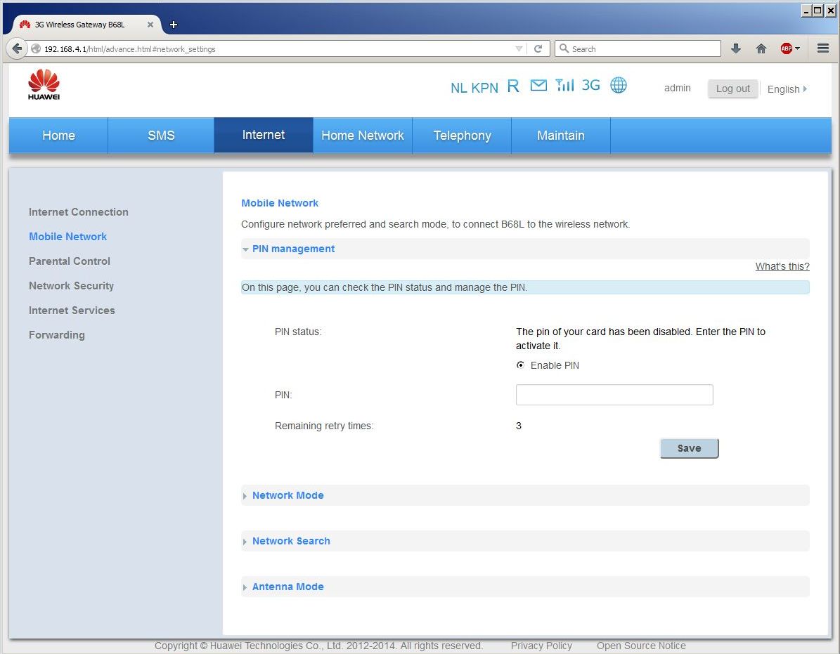Image resolution: width=840 pixels, height=654 pixels.
Task: Close the 3G Wireless Gateway B68L tab
Action: pos(150,25)
